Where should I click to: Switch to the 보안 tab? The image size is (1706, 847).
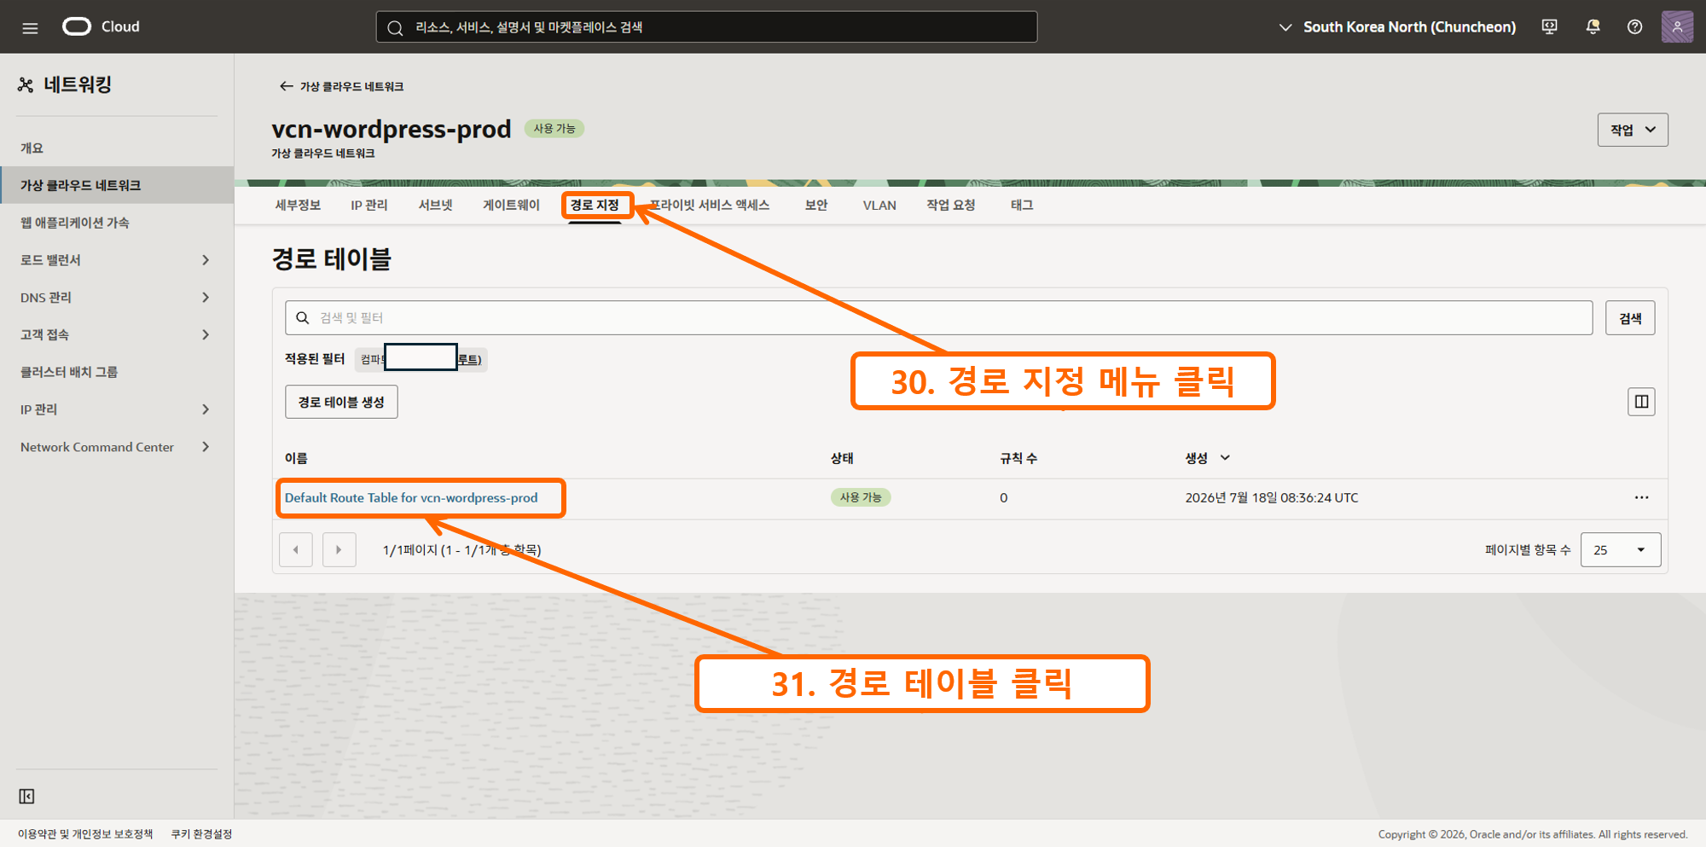tap(815, 206)
